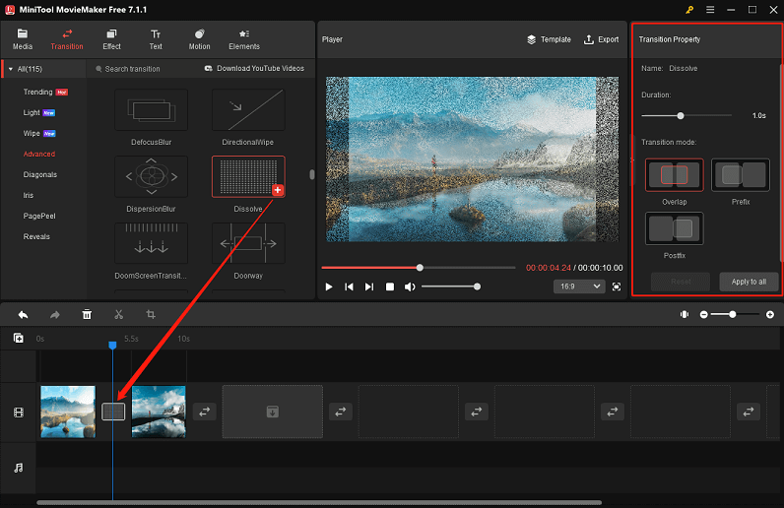This screenshot has width=784, height=508.
Task: Open the Media tab
Action: tap(22, 39)
